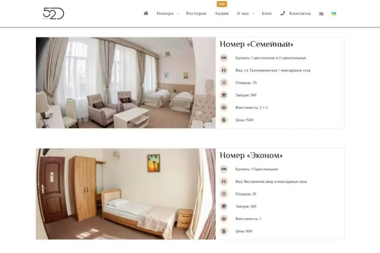Go to the home page icon
The image size is (380, 253).
[146, 13]
